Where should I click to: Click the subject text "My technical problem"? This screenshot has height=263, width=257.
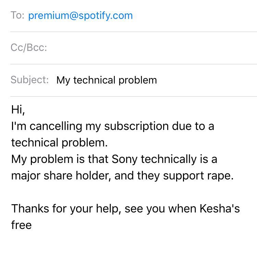pyautogui.click(x=107, y=80)
